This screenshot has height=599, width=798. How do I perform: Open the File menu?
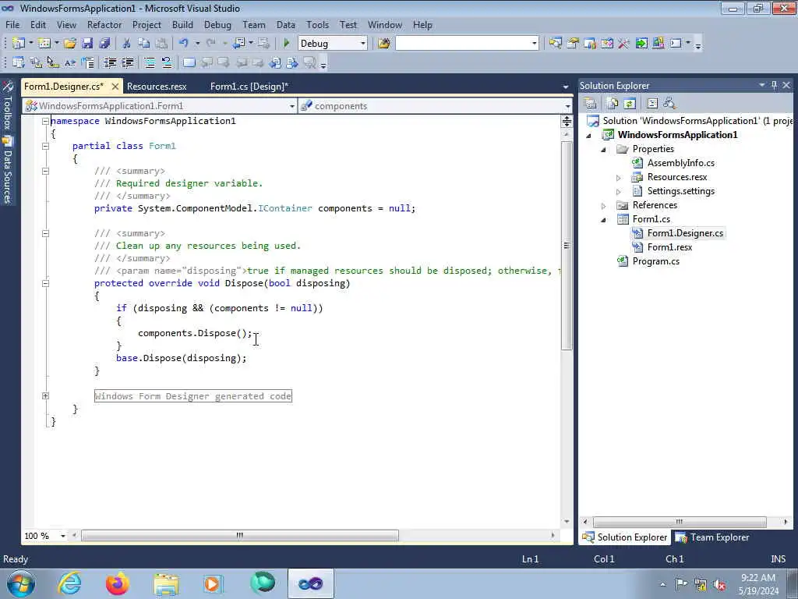pos(12,24)
